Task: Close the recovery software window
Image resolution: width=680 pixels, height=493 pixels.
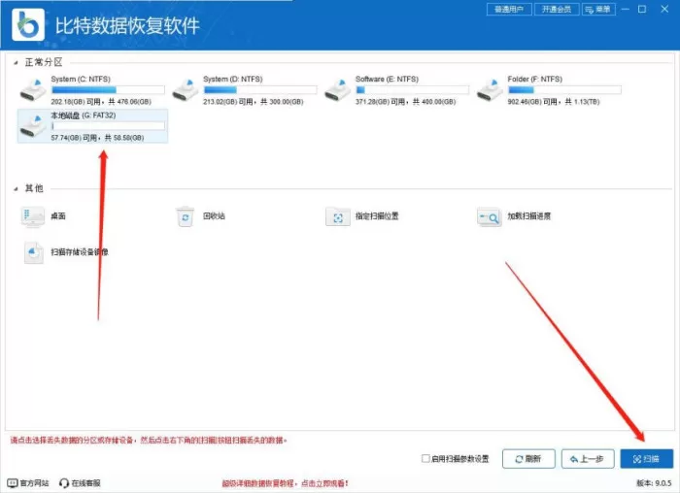Action: [x=664, y=9]
